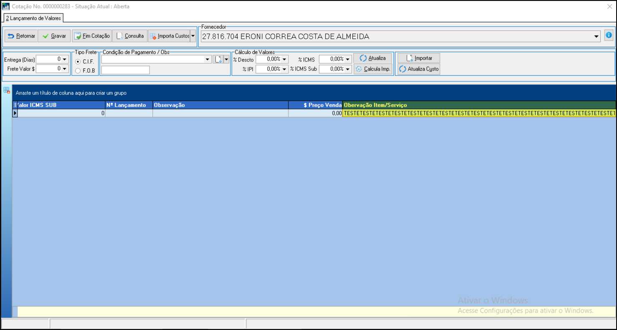The image size is (617, 330).
Task: Expand the Fornecedor dropdown list
Action: pos(596,37)
